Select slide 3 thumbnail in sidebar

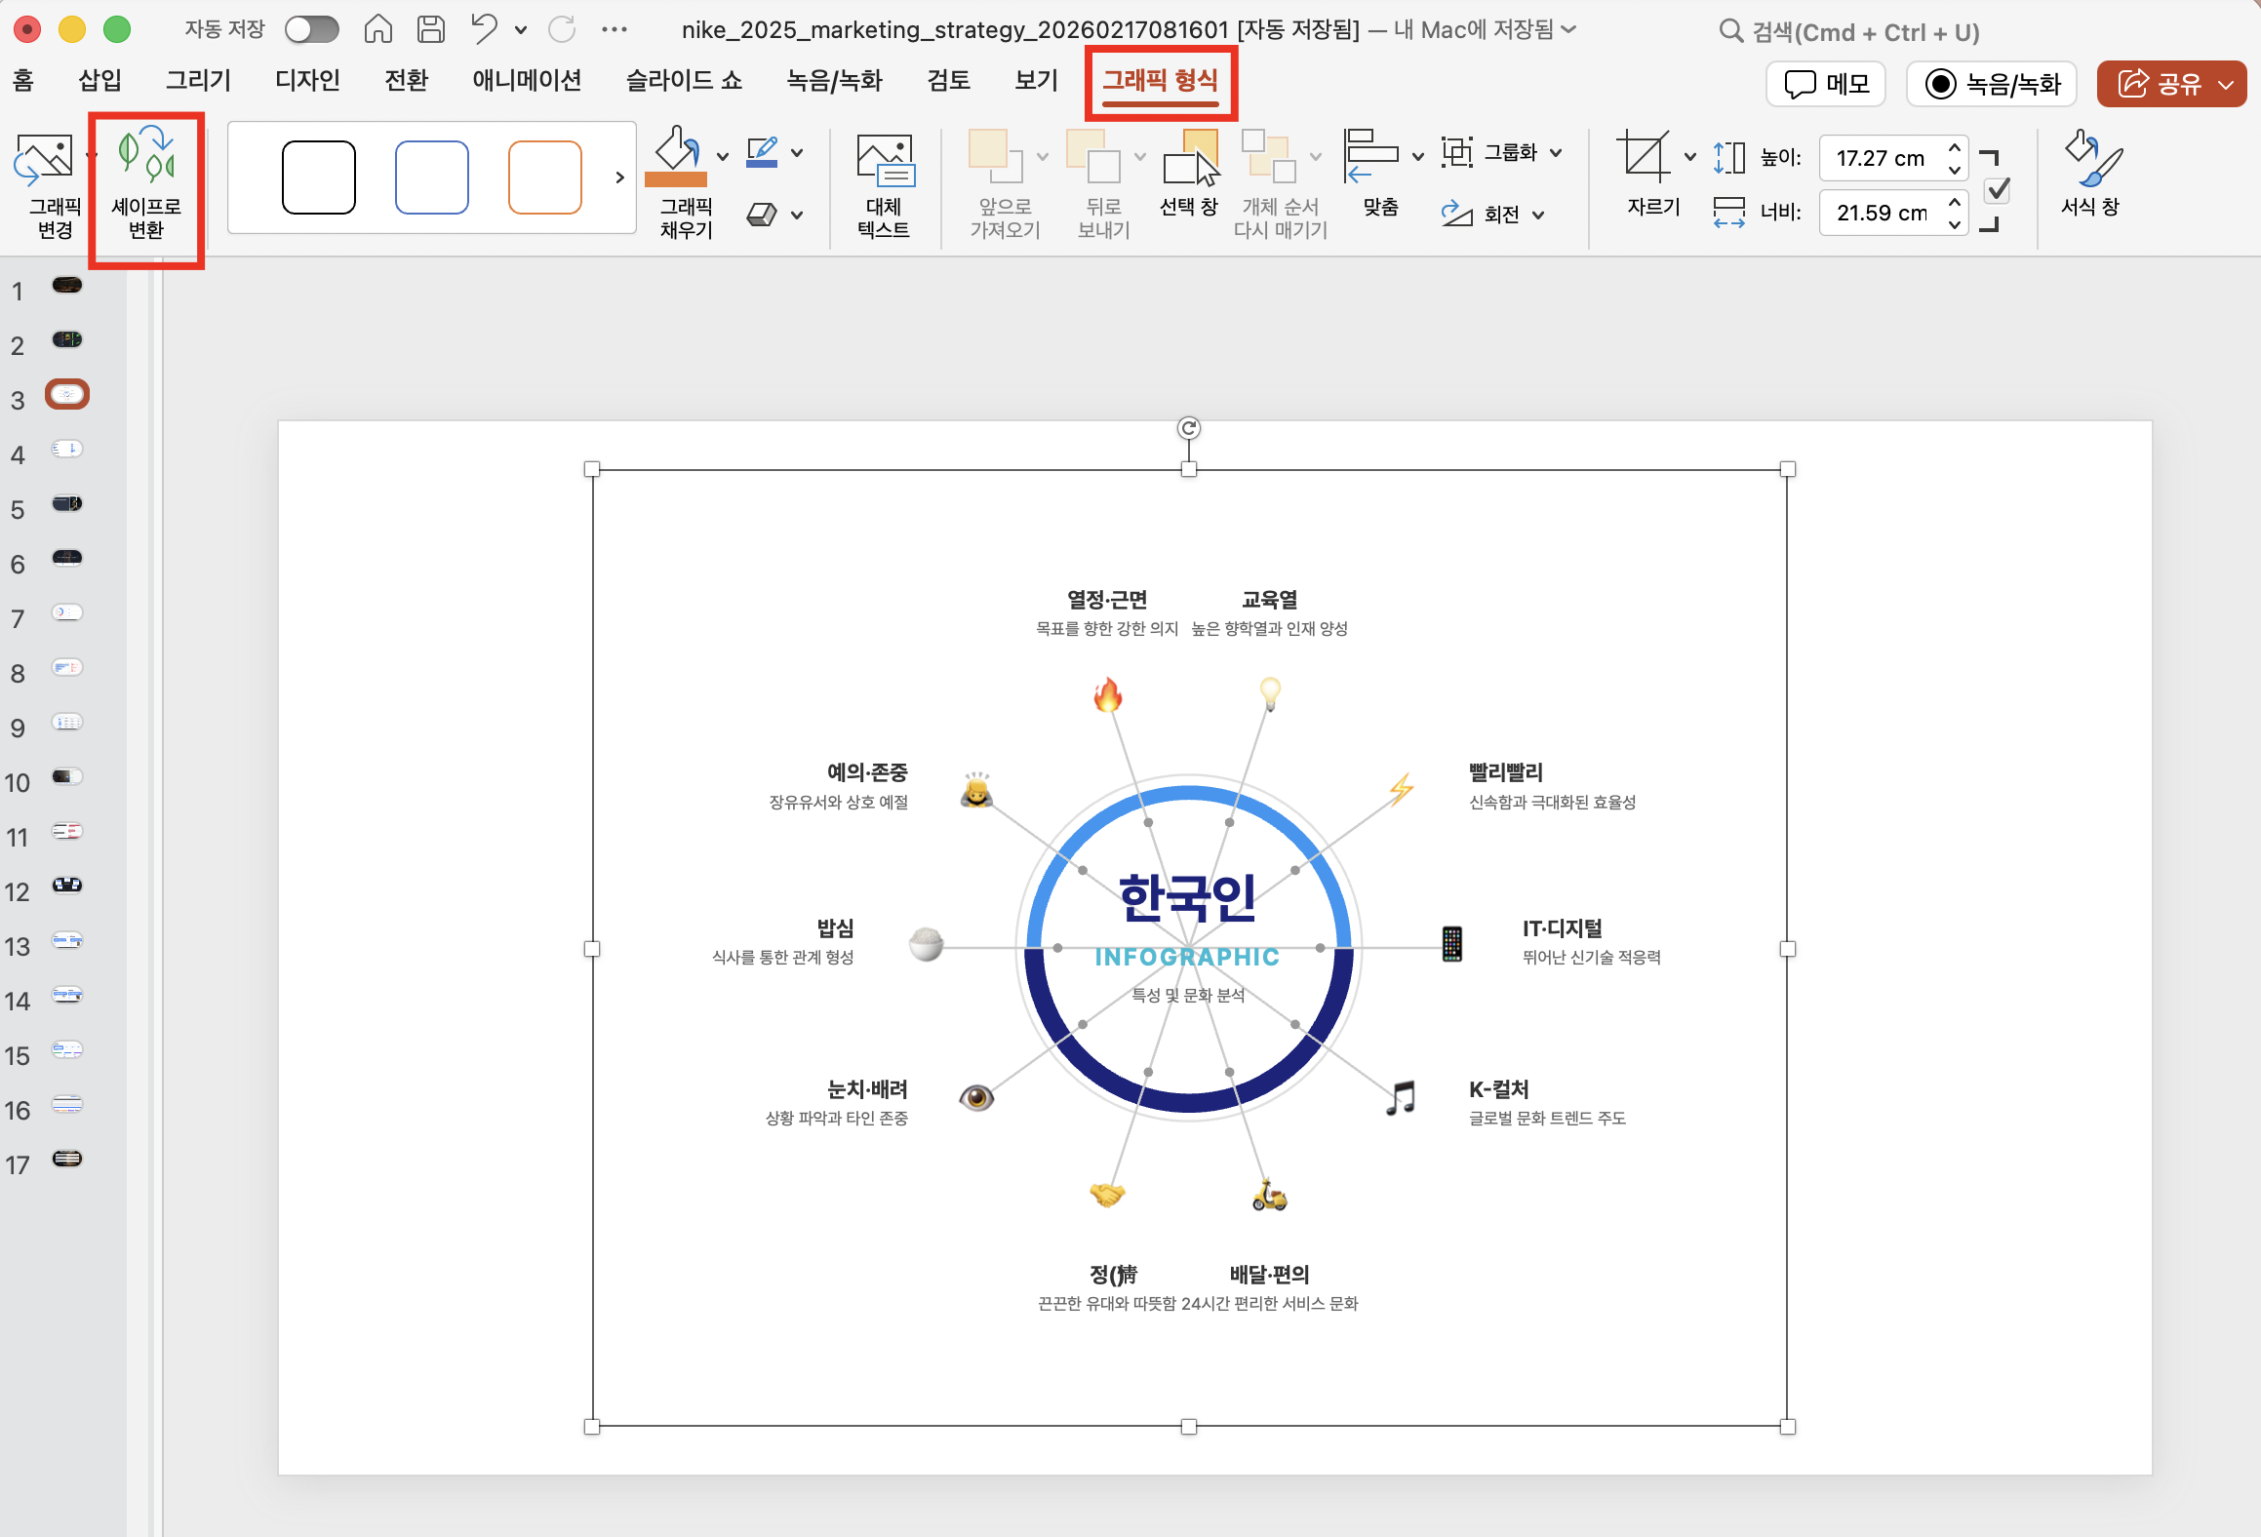(66, 394)
